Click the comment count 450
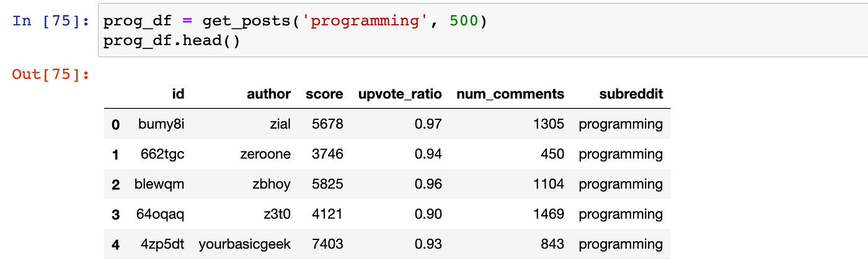This screenshot has width=868, height=261. click(x=553, y=155)
